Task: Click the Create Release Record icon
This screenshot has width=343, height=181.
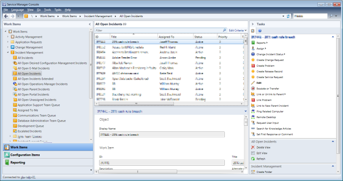Action: (253, 71)
